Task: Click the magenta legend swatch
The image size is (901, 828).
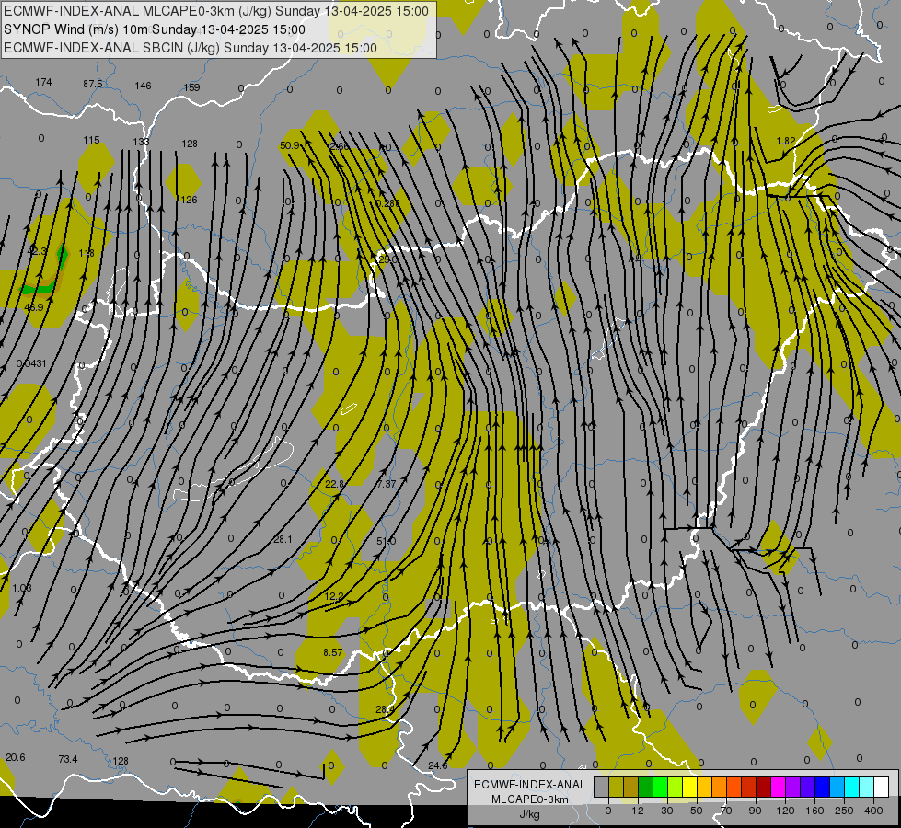Action: pyautogui.click(x=778, y=787)
